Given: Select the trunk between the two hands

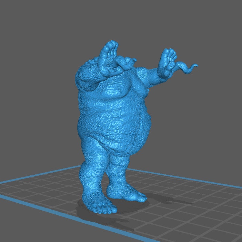Looking at the screenshot, I should coord(125,63).
